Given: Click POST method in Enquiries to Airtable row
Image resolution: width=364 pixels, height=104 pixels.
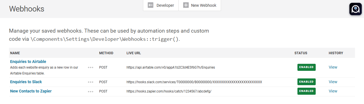Looking at the screenshot, I should (x=103, y=67).
